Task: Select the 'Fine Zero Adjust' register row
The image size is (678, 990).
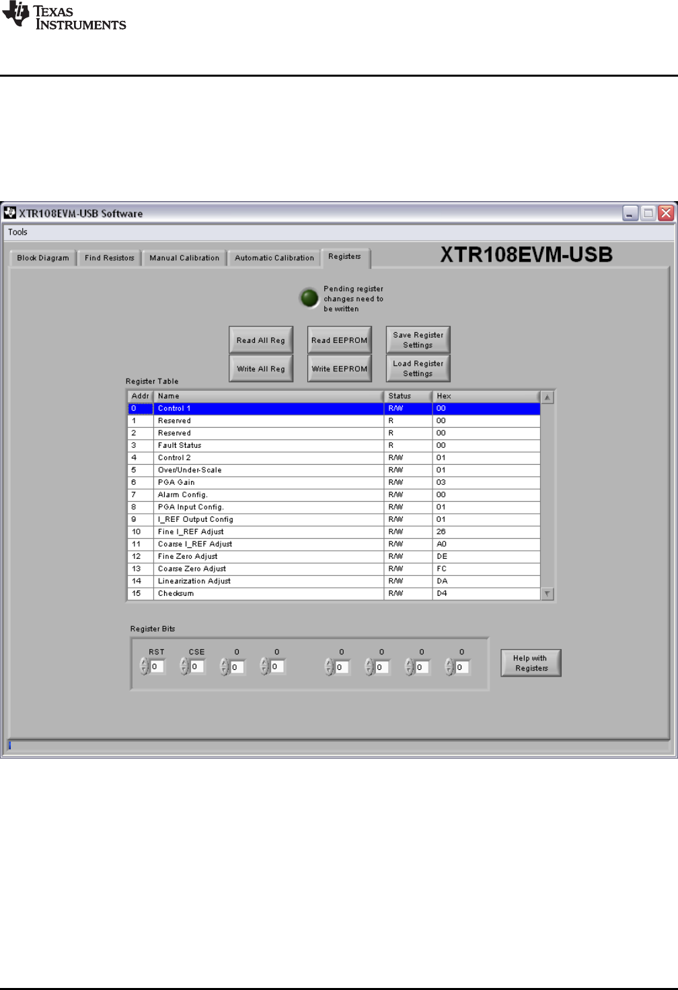Action: coord(334,557)
